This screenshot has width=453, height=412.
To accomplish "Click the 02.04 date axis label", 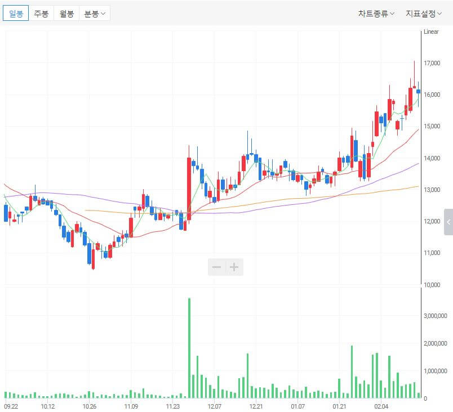I will (381, 406).
